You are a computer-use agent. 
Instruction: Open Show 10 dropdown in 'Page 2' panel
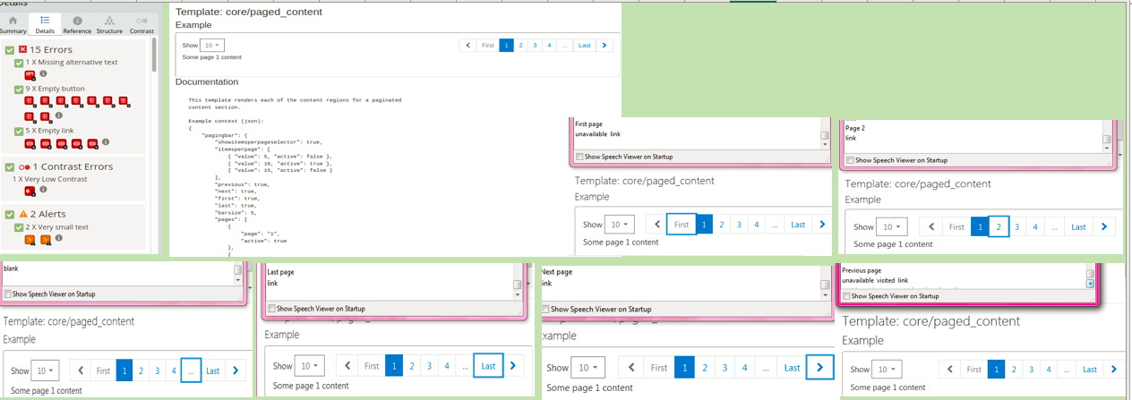click(x=892, y=227)
